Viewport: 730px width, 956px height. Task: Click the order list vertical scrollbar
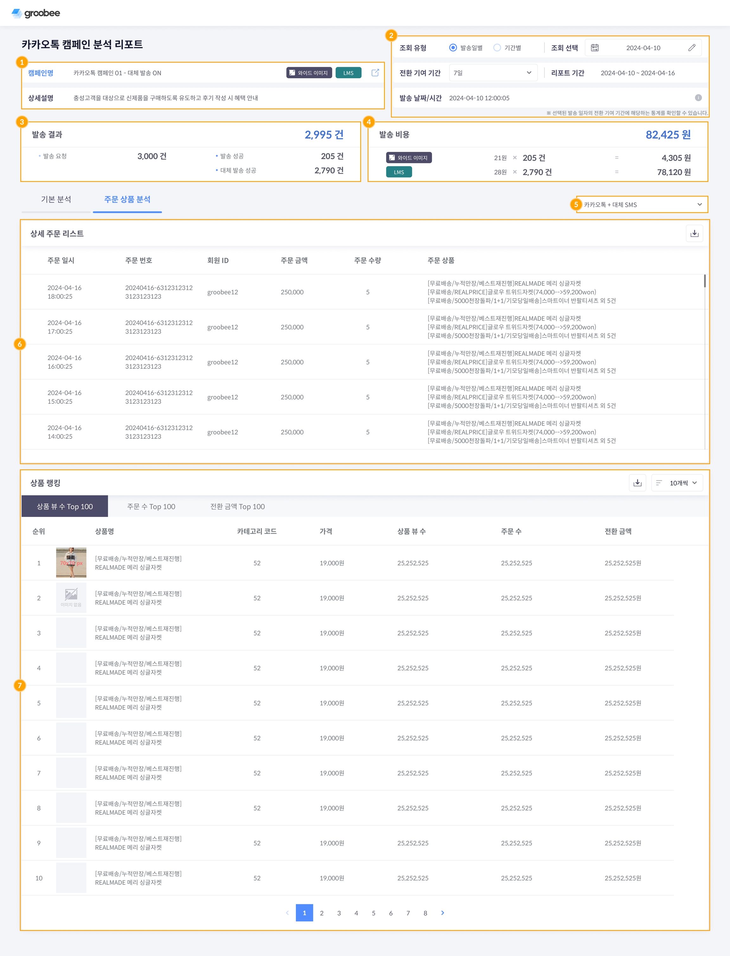pyautogui.click(x=704, y=281)
